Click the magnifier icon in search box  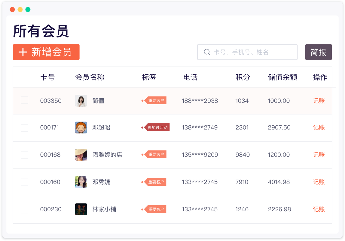point(207,52)
